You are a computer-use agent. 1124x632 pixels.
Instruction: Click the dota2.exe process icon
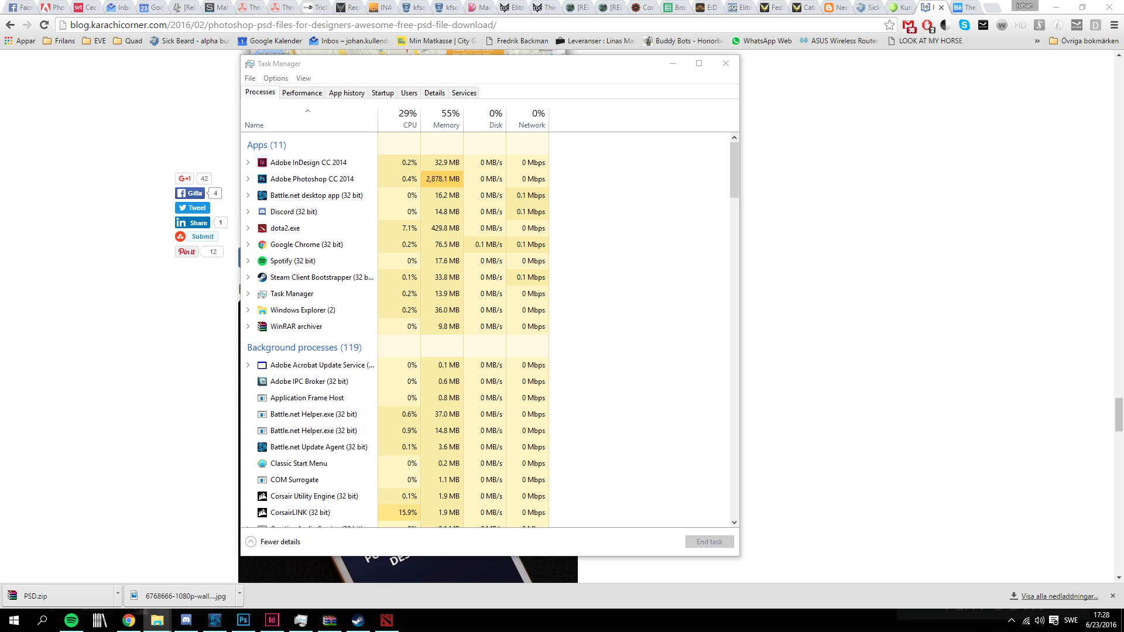coord(262,228)
